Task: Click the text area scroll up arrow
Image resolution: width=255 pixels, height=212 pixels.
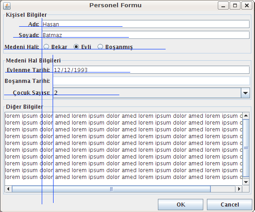Action: (246, 116)
